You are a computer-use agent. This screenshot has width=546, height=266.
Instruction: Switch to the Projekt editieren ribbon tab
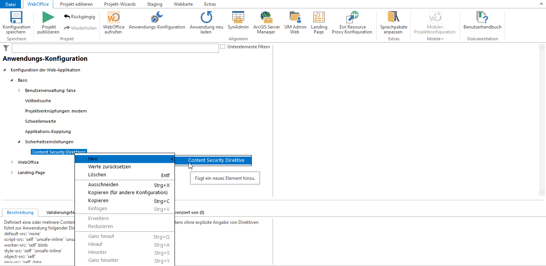[76, 4]
